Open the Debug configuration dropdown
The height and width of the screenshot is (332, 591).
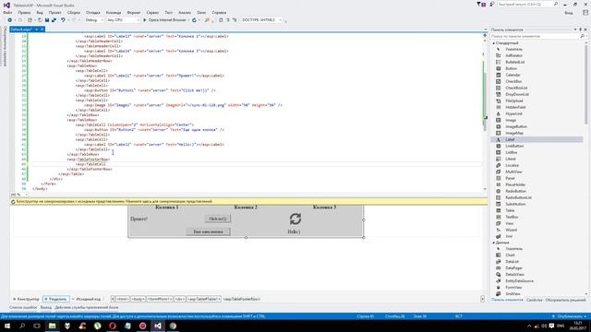(94, 20)
